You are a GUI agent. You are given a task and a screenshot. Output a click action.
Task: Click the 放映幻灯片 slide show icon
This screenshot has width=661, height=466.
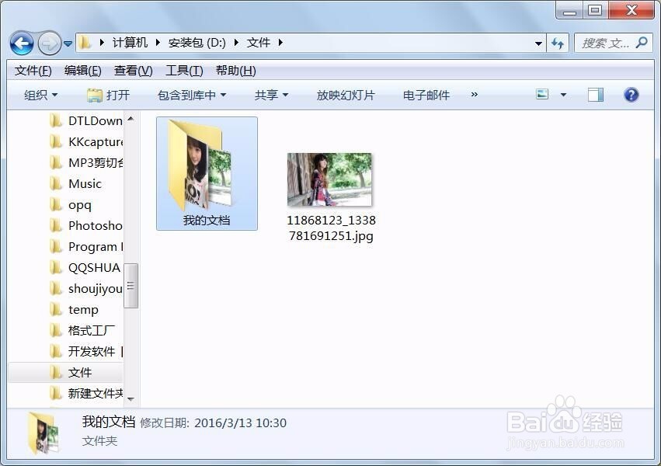pos(345,95)
